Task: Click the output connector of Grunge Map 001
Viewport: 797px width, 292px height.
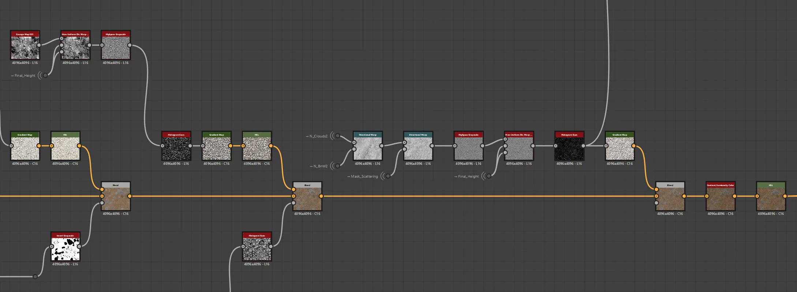Action: [39, 45]
